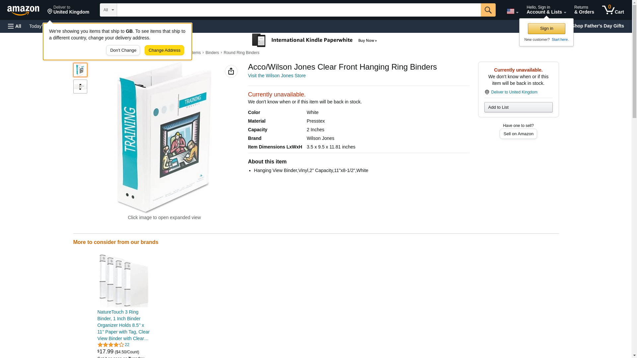The image size is (637, 358).
Task: Open Shop Father's Day Gifts link
Action: coord(597,26)
